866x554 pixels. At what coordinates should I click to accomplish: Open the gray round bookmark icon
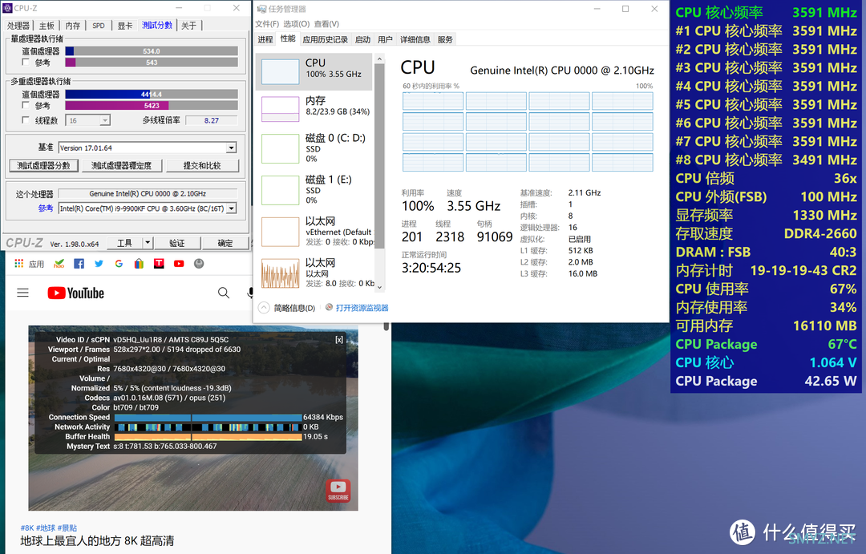point(199,264)
